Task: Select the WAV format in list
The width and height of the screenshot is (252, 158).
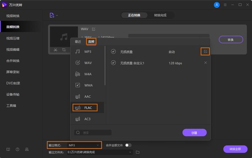Action: pyautogui.click(x=87, y=63)
